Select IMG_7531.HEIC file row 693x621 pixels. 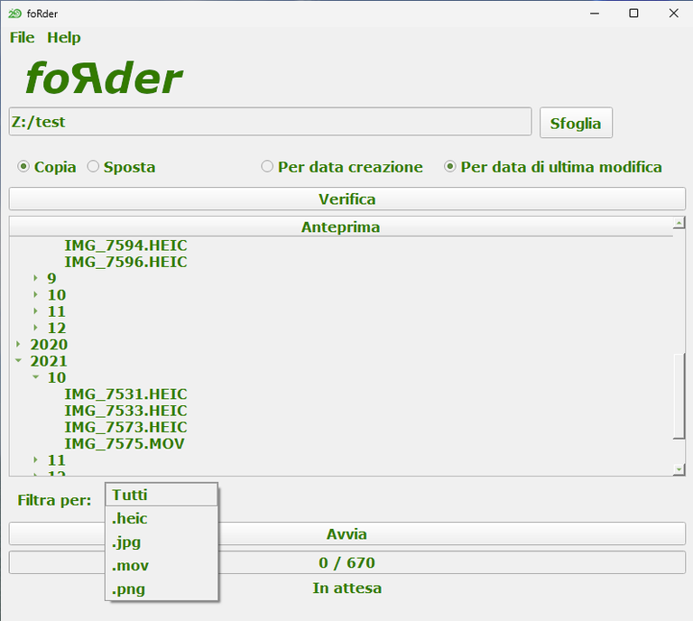pos(125,394)
